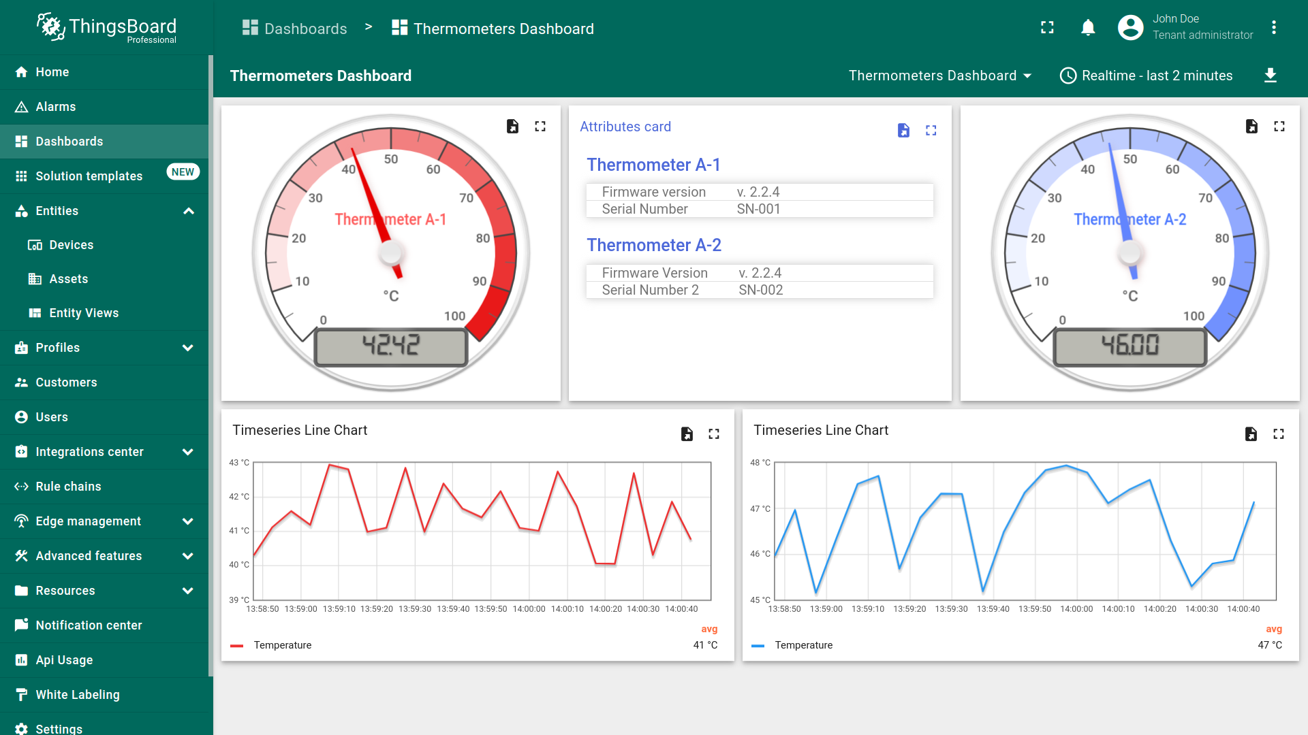Open Thermometers Dashboard state dropdown
This screenshot has width=1308, height=735.
939,76
